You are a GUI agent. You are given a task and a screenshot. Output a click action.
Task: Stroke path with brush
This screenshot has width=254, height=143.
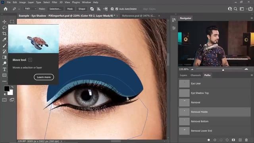pyautogui.click(x=215, y=140)
